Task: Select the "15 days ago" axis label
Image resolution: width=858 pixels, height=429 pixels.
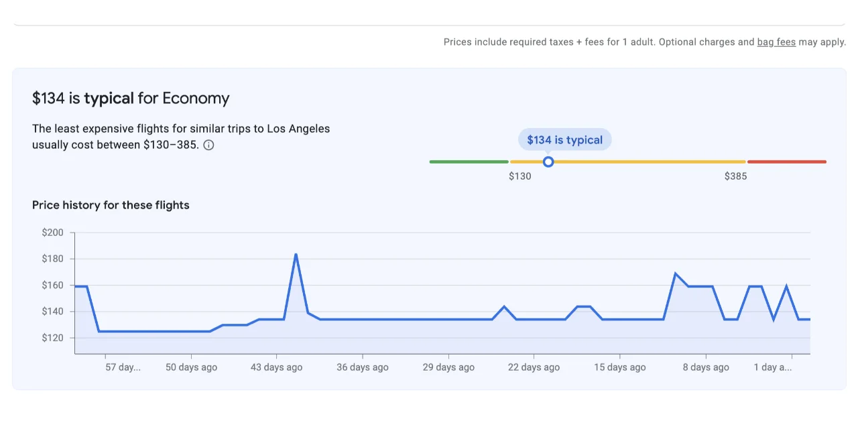Action: point(619,367)
